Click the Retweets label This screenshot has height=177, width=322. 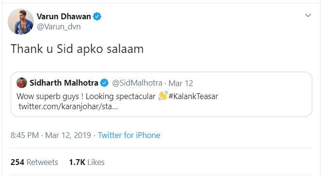[42, 162]
